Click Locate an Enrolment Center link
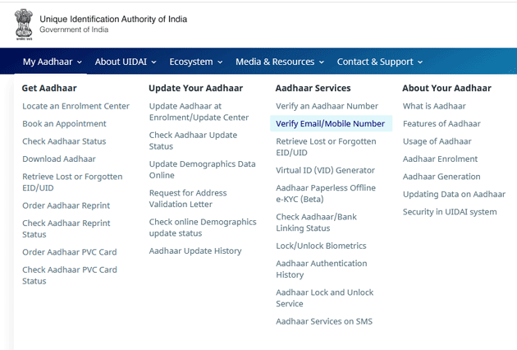The image size is (517, 350). coord(75,106)
